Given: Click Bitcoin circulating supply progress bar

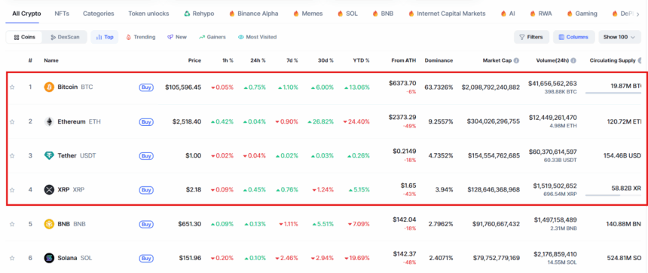Looking at the screenshot, I should [x=613, y=93].
